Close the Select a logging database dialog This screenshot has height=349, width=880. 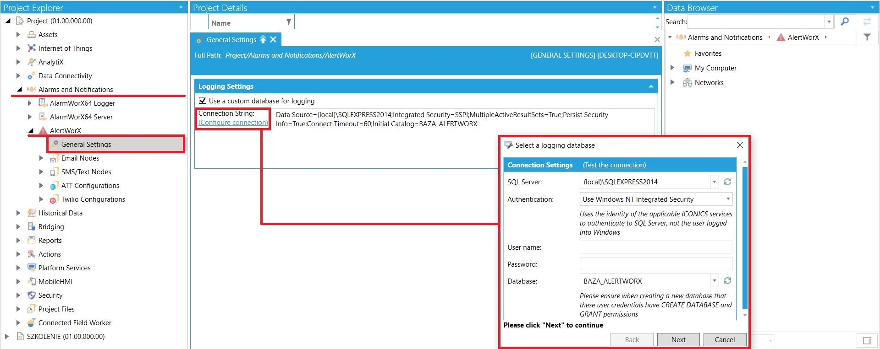point(740,145)
